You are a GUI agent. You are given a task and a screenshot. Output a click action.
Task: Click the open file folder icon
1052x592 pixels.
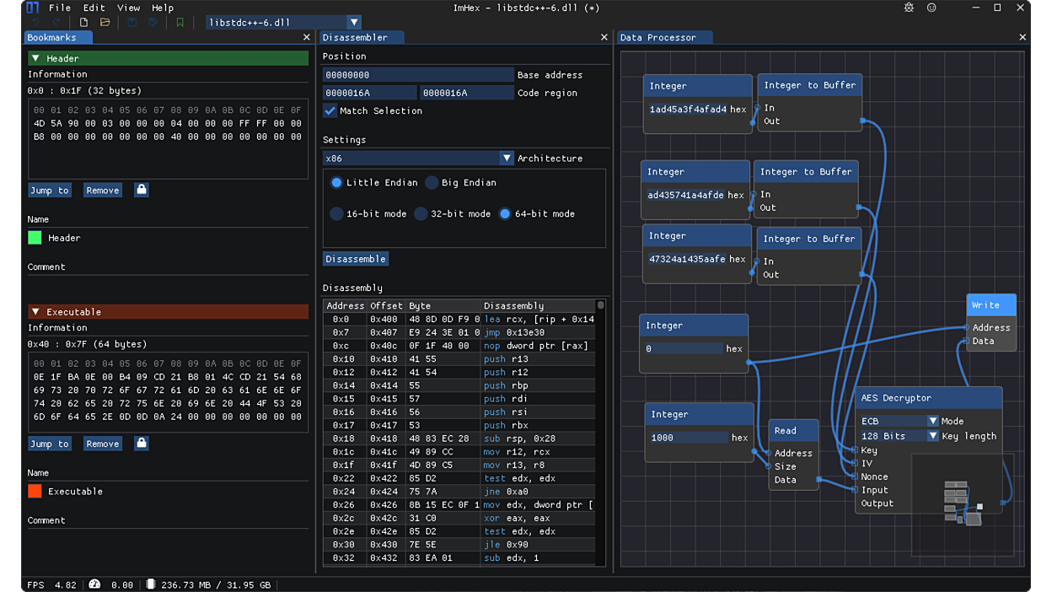point(105,23)
